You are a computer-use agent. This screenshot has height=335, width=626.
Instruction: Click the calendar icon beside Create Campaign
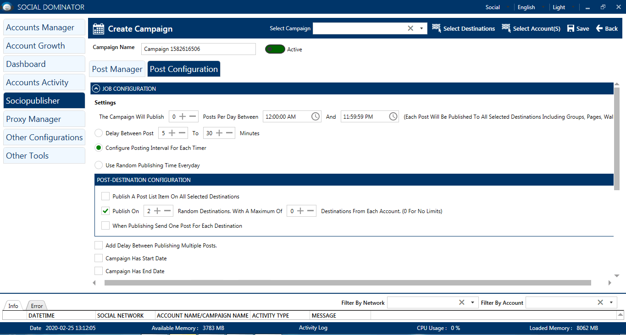click(99, 29)
